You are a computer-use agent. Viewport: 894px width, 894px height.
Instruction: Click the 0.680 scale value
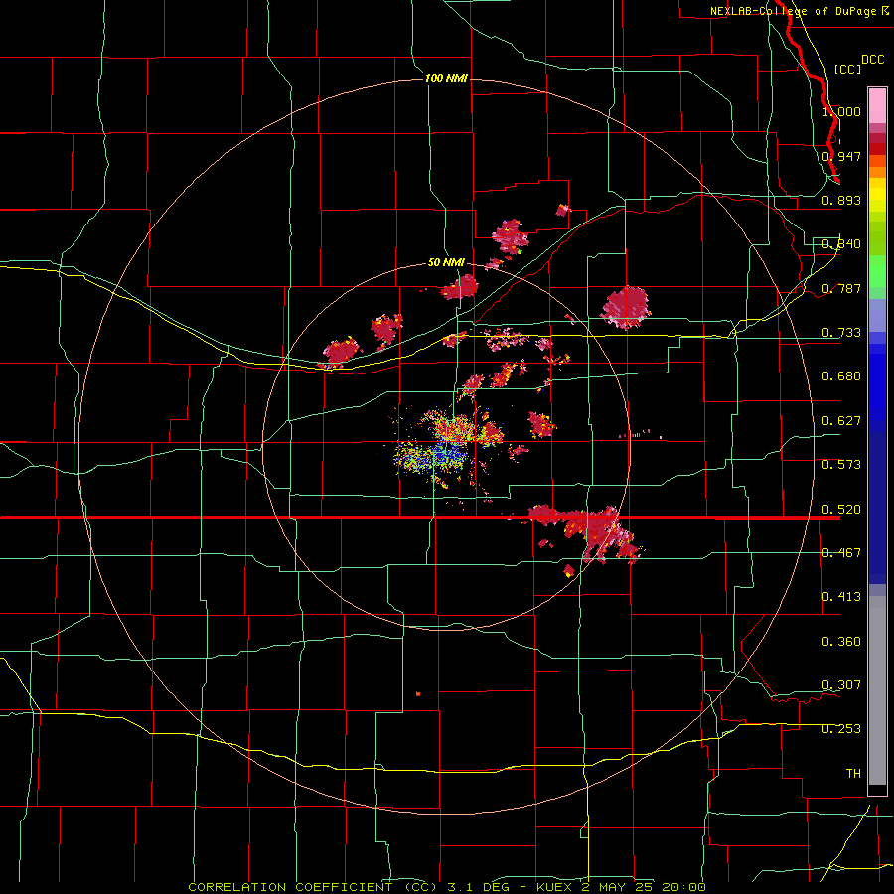click(x=841, y=376)
